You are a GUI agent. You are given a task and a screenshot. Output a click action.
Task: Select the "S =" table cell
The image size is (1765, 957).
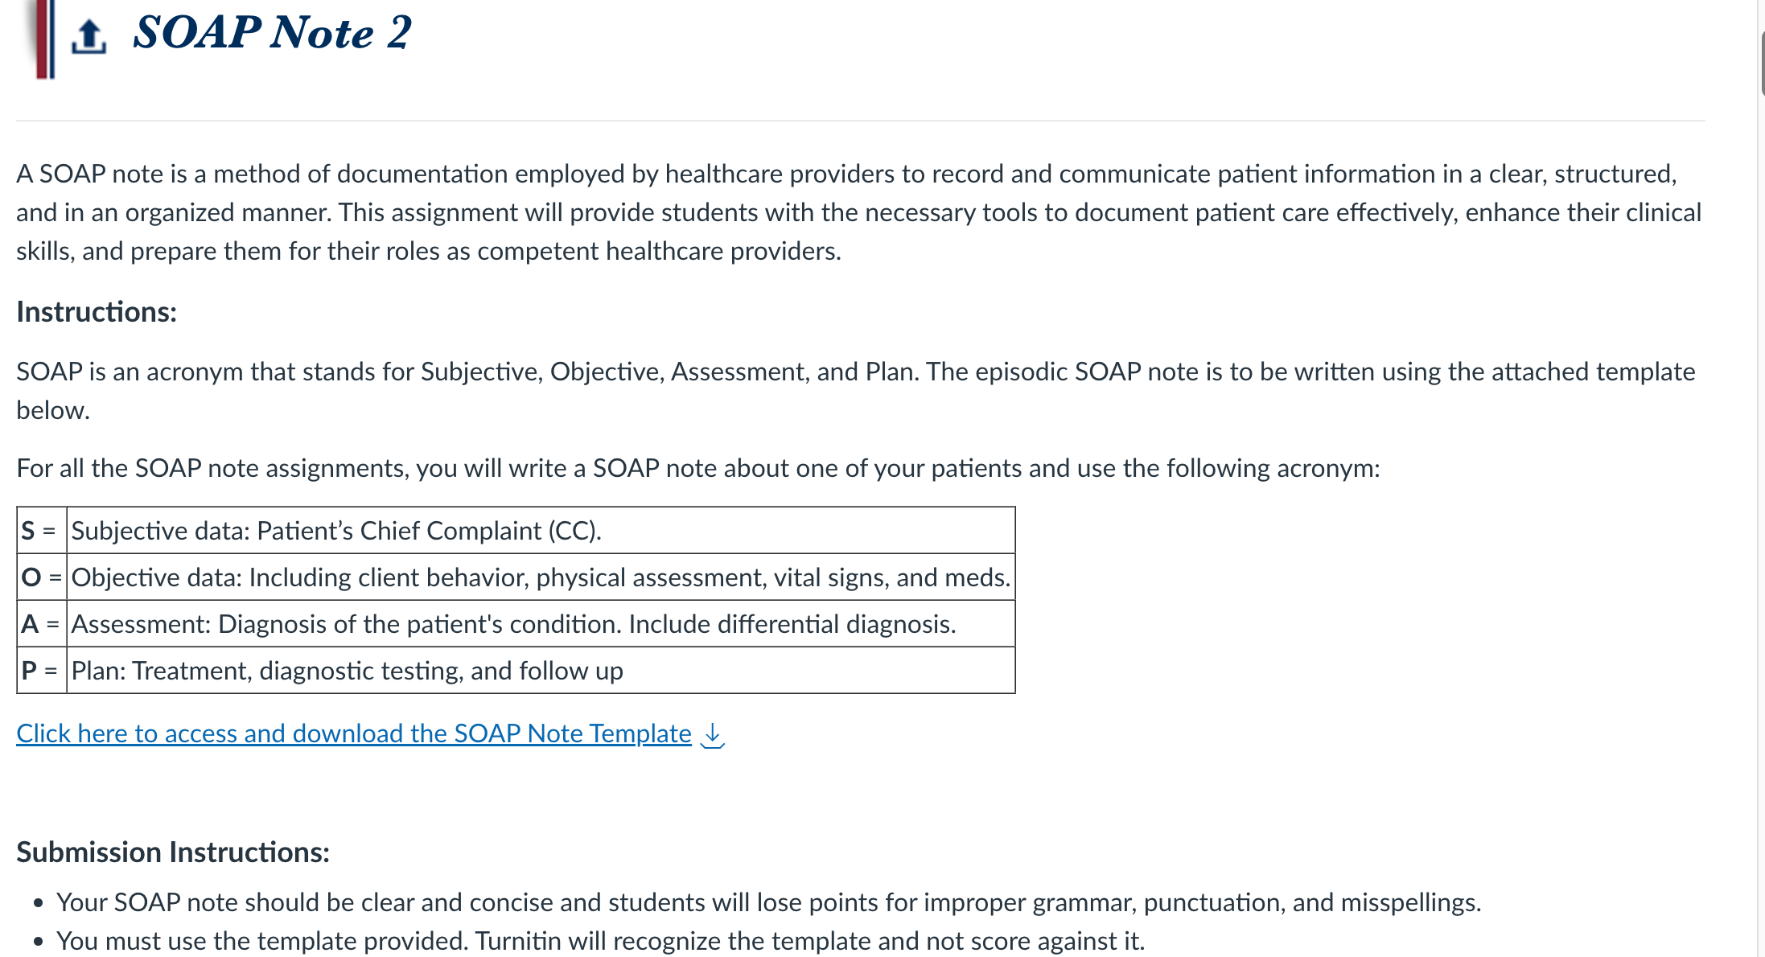point(41,530)
